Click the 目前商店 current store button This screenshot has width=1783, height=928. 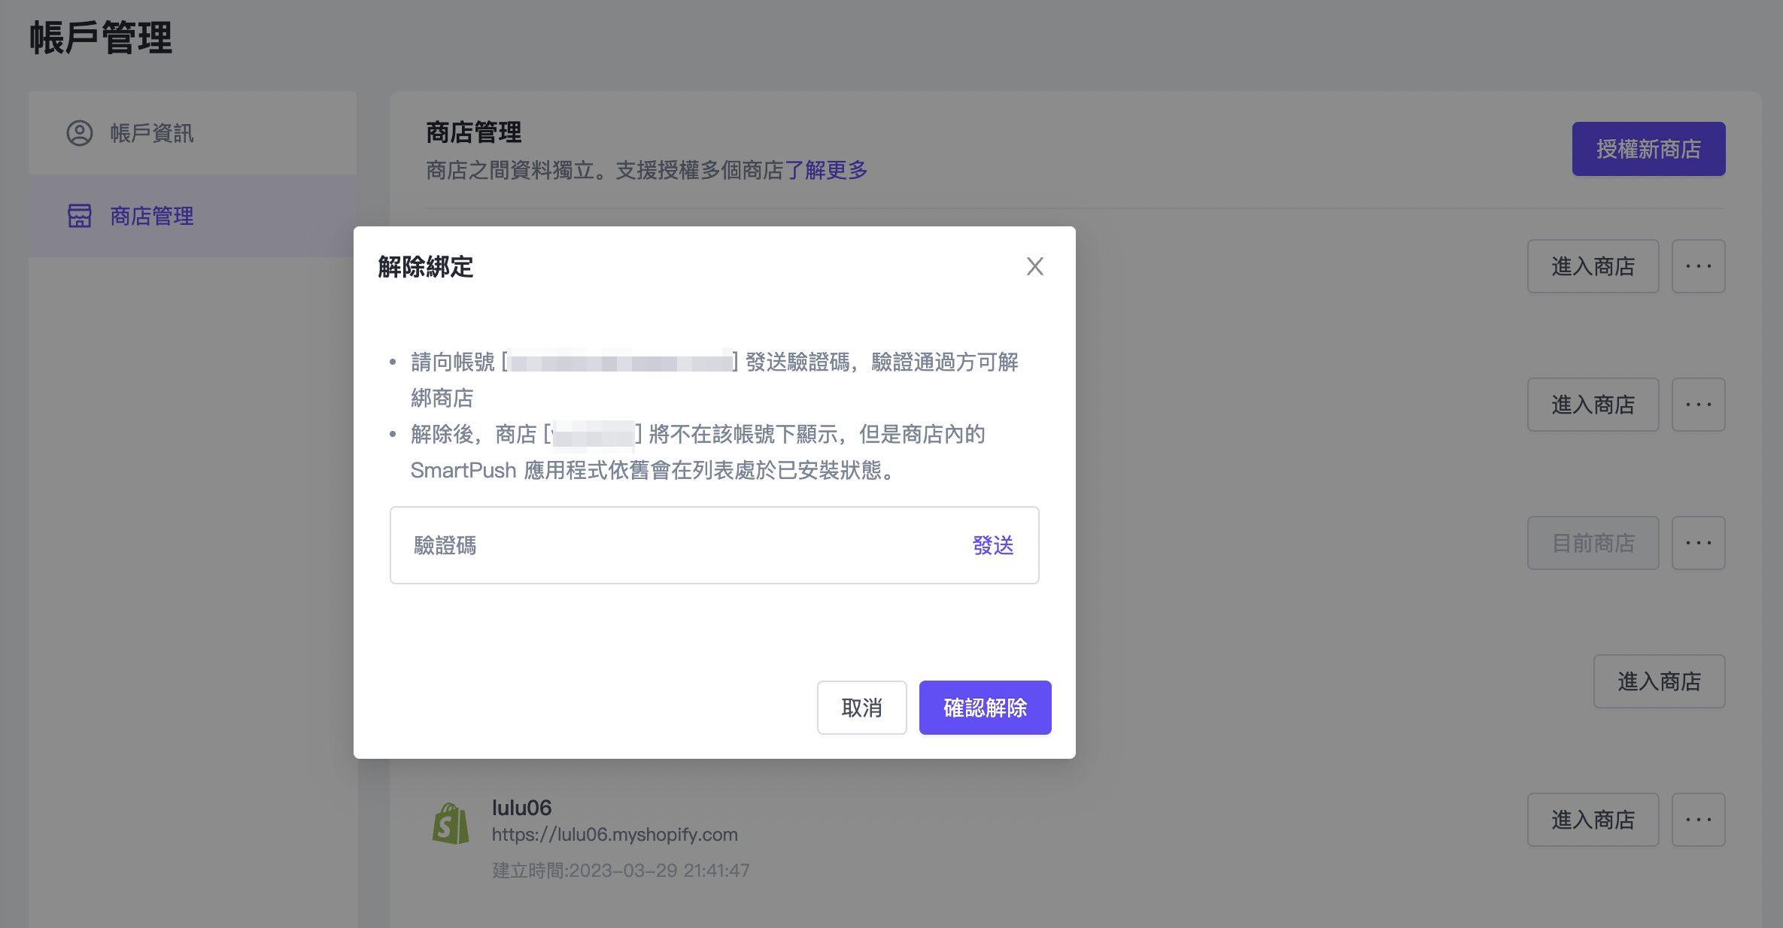pos(1593,543)
